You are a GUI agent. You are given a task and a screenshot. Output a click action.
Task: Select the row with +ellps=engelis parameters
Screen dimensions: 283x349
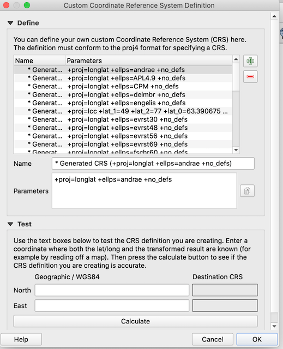pos(123,103)
